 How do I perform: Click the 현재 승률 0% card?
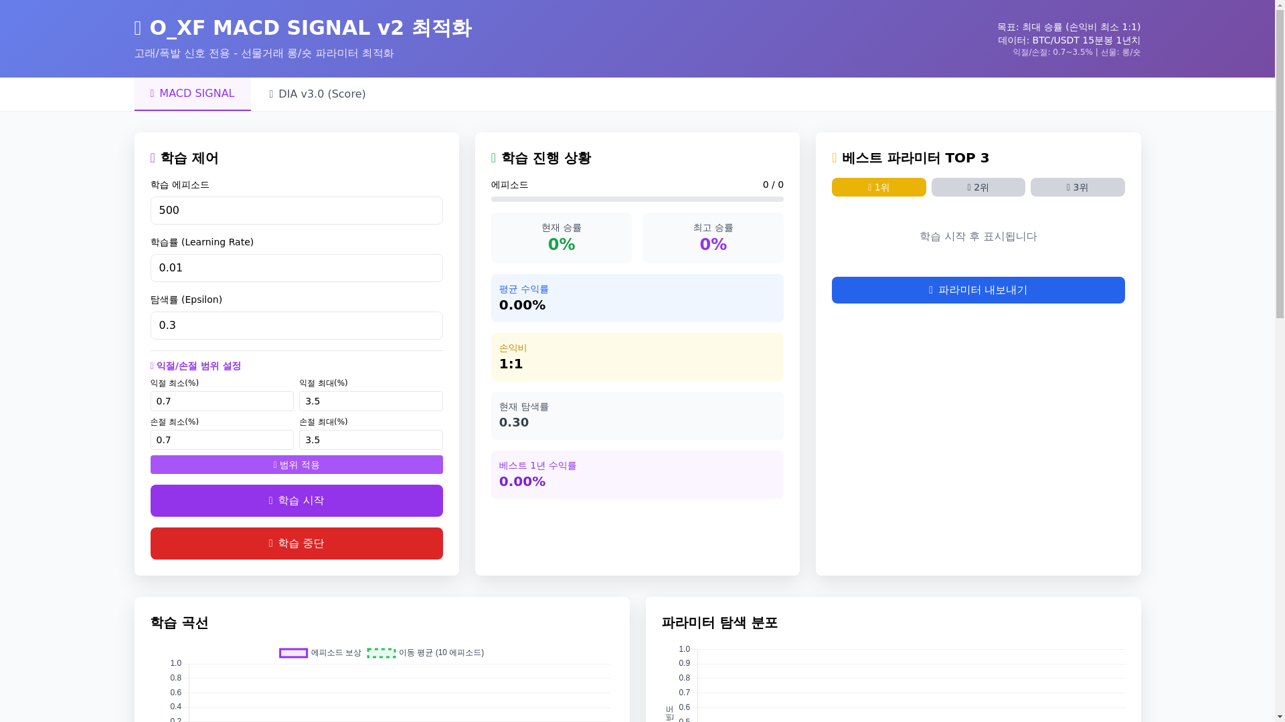(x=562, y=238)
